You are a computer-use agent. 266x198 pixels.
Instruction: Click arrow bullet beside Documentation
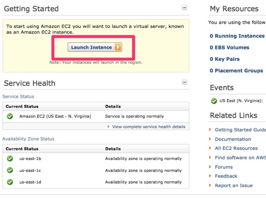coord(210,139)
